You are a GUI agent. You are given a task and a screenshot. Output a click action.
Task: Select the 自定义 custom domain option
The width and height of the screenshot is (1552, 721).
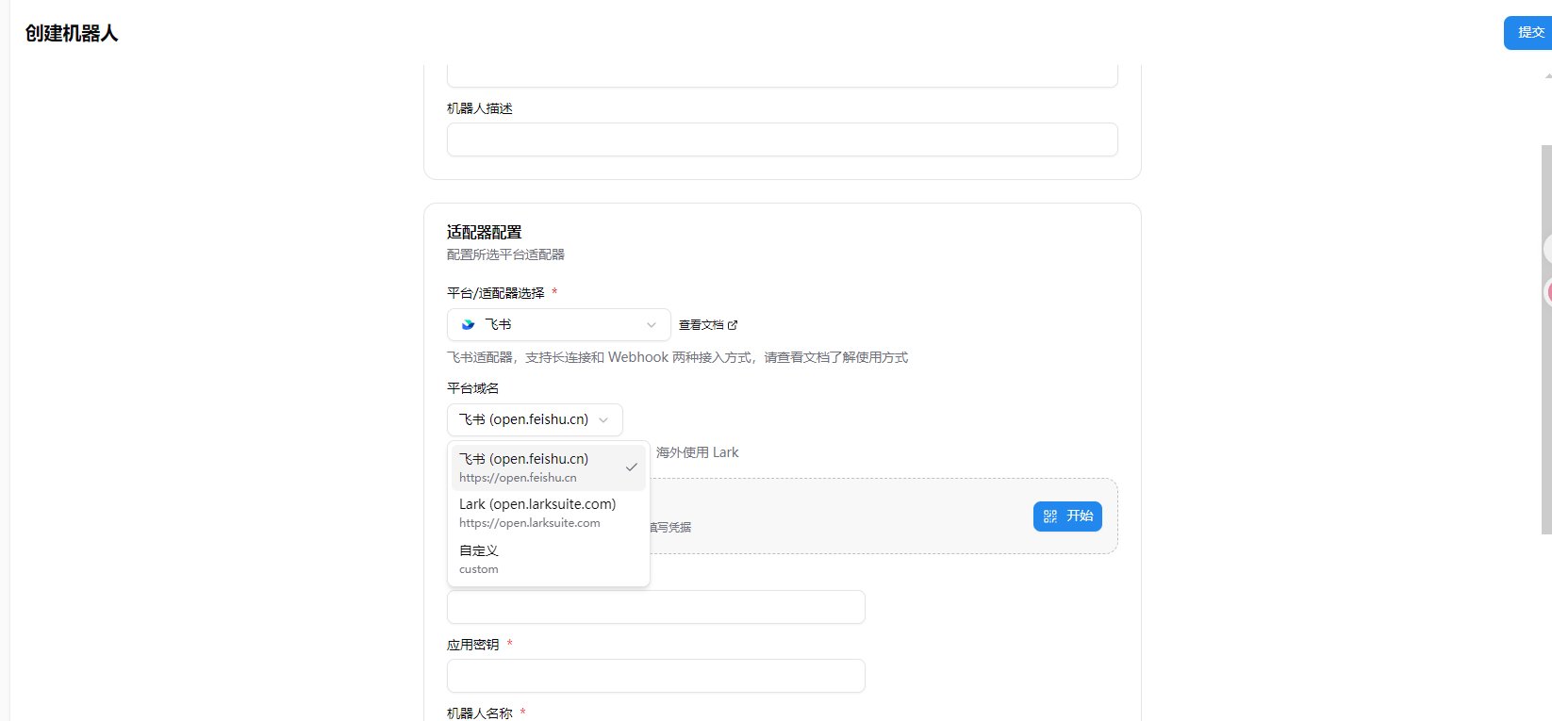(x=549, y=559)
